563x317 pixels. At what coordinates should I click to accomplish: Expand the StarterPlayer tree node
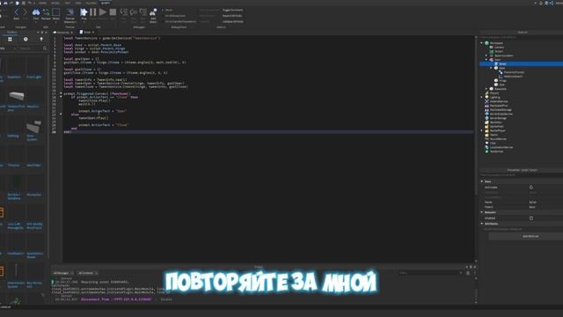click(x=482, y=131)
